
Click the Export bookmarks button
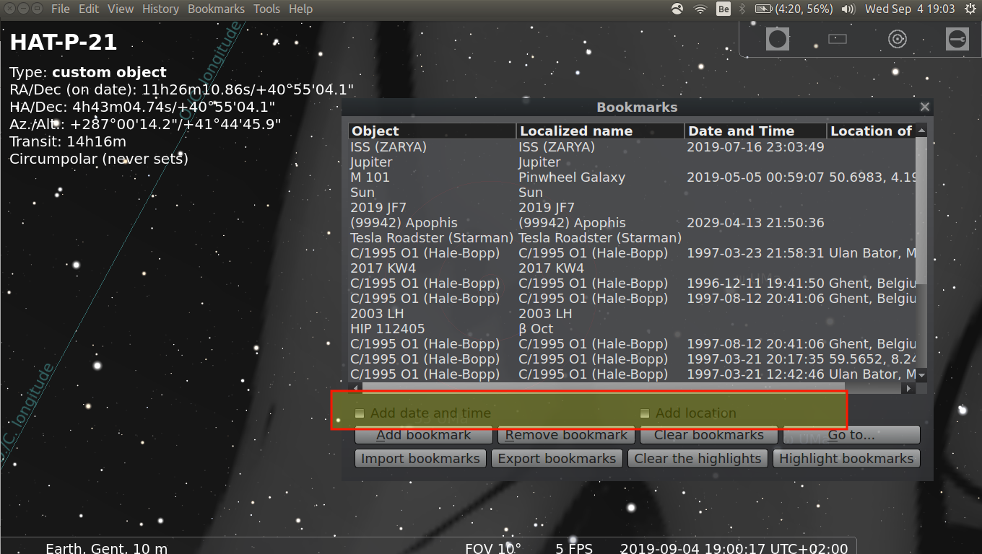pyautogui.click(x=557, y=459)
